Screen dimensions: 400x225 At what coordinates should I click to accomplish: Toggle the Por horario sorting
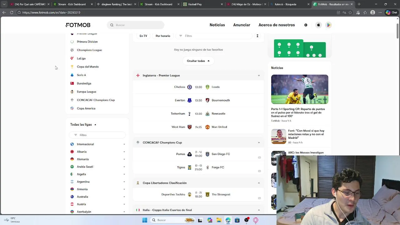(163, 36)
